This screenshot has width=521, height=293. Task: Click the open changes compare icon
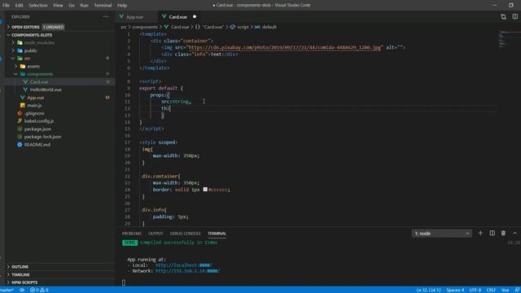tap(503, 16)
